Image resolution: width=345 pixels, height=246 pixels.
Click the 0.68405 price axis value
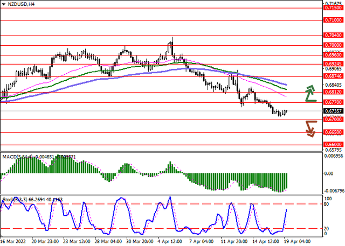pos(334,85)
